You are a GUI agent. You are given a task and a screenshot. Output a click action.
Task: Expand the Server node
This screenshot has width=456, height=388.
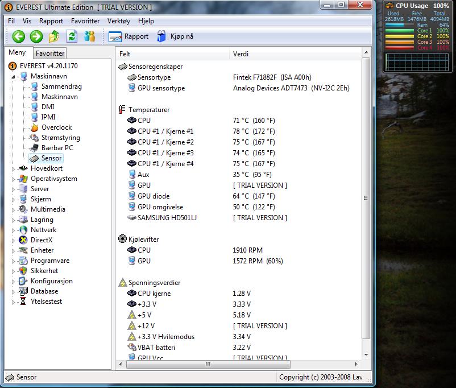coord(13,189)
